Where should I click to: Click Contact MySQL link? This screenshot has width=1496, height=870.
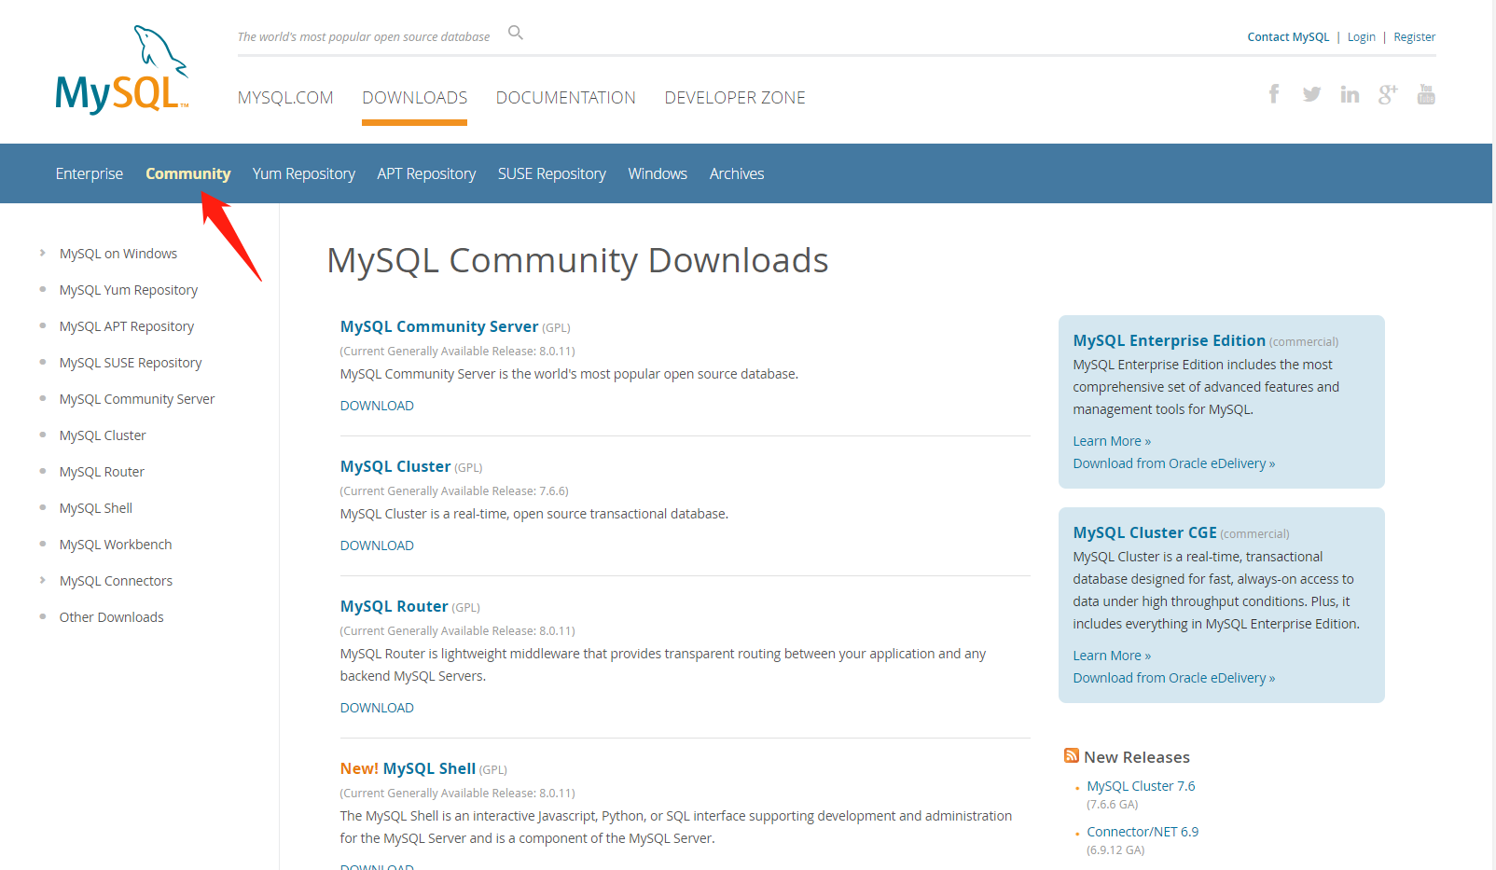[x=1288, y=37]
